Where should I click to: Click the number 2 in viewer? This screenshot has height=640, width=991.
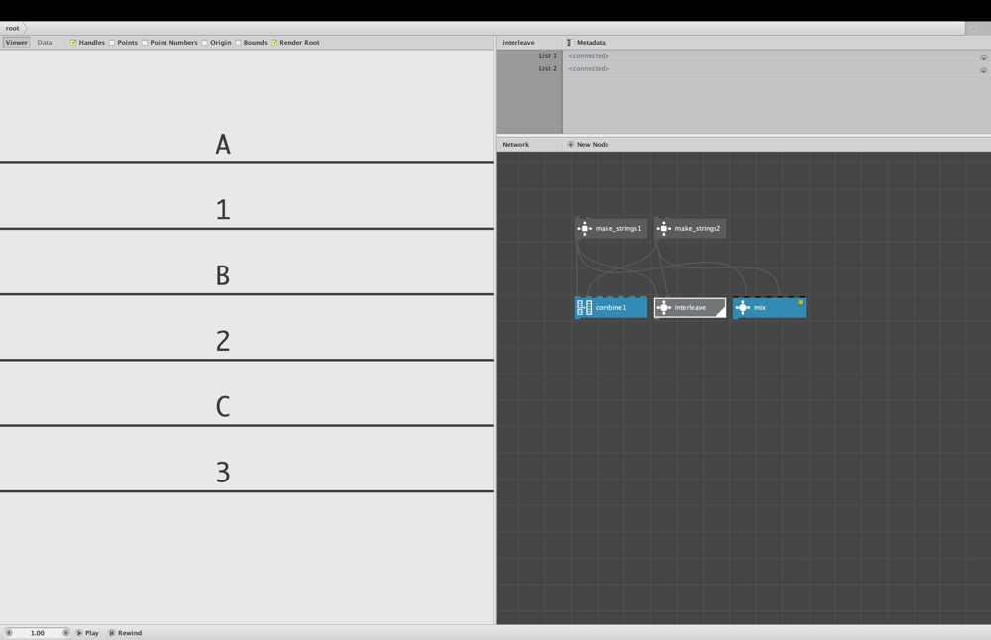pos(223,341)
